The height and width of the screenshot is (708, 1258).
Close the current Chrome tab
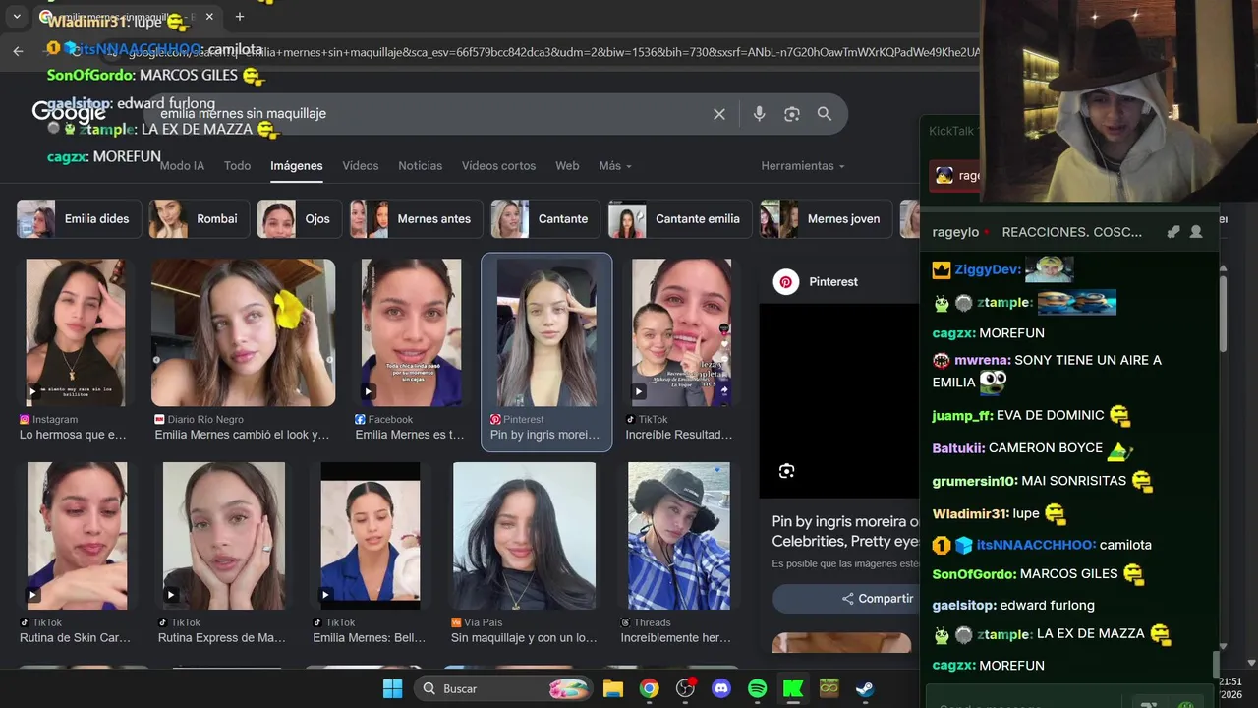209,17
